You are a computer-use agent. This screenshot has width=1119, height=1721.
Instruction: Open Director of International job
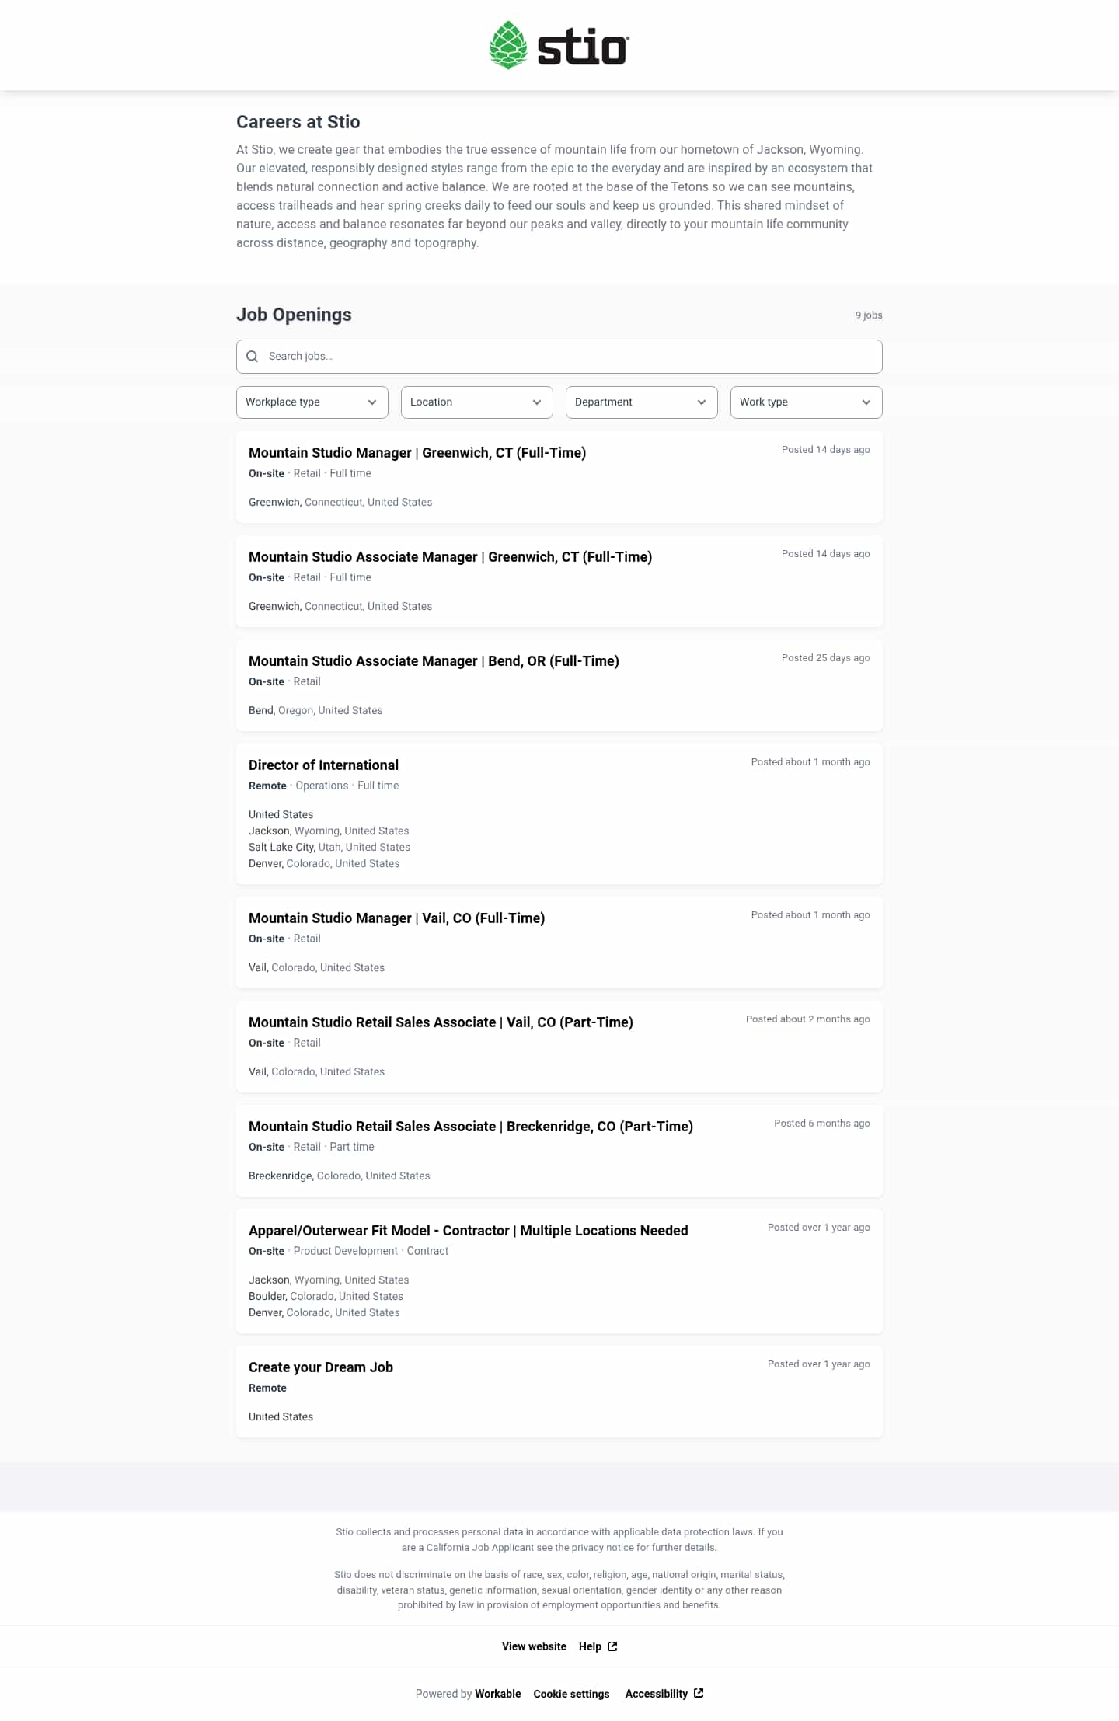click(x=323, y=765)
